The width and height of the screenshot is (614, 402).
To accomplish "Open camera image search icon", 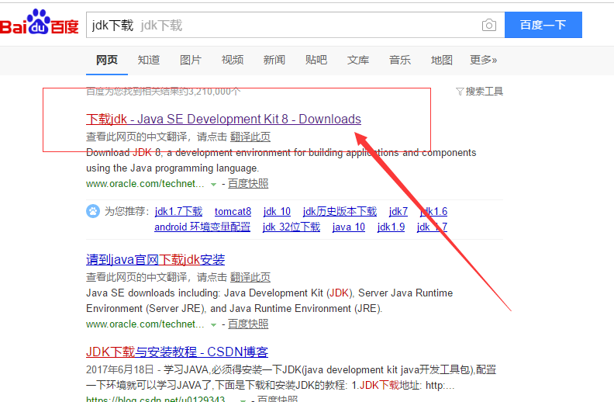I will pyautogui.click(x=489, y=25).
